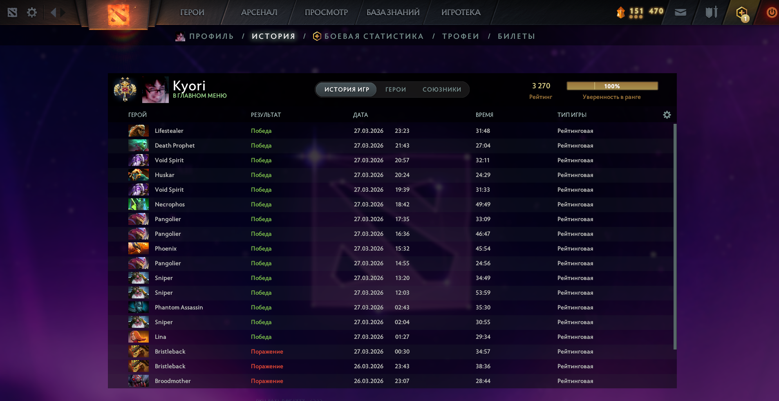Click the Lina hero portrait
Image resolution: width=779 pixels, height=401 pixels.
click(x=139, y=337)
